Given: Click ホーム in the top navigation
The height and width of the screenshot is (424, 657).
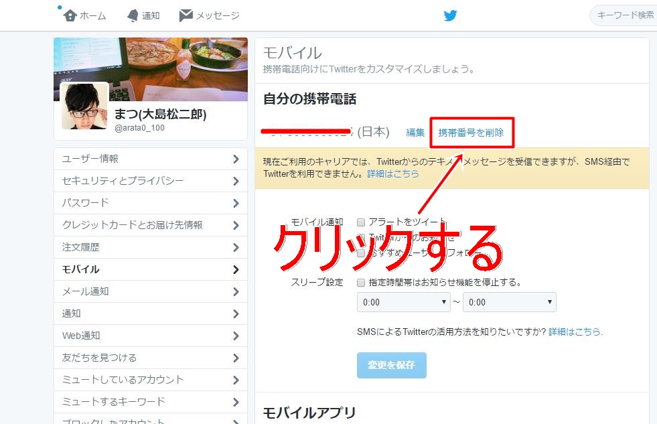Looking at the screenshot, I should pos(92,16).
